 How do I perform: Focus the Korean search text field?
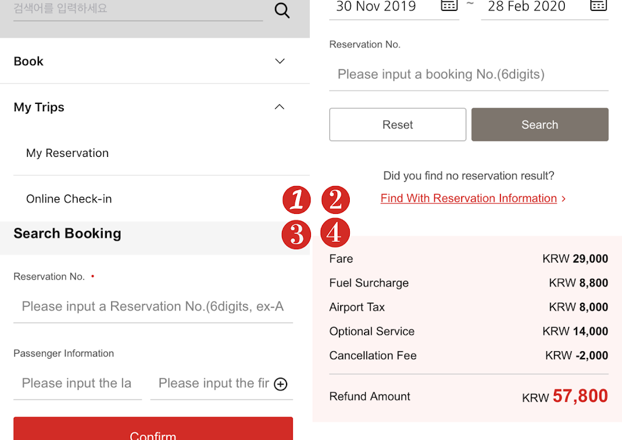coord(138,10)
